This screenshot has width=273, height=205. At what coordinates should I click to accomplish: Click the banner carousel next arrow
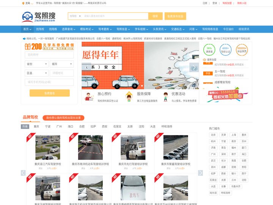click(194, 67)
